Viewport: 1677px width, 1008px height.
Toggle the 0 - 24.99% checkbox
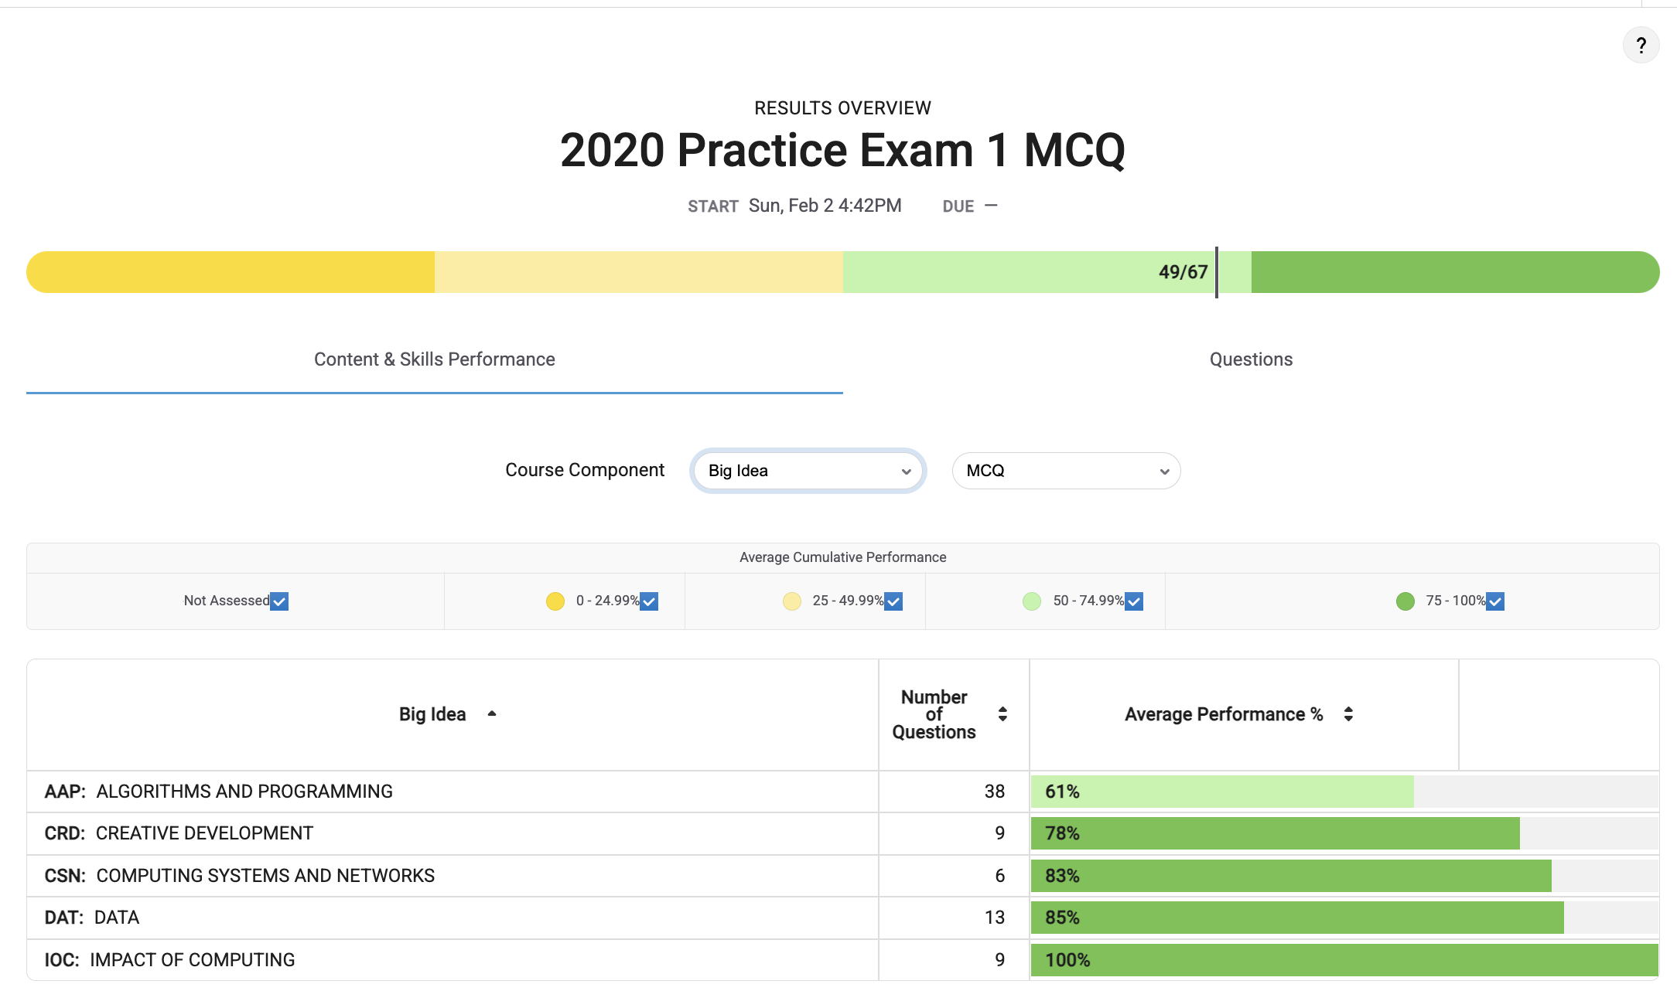click(x=649, y=601)
